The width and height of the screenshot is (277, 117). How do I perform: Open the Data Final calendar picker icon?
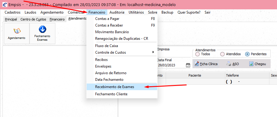[x=188, y=65]
